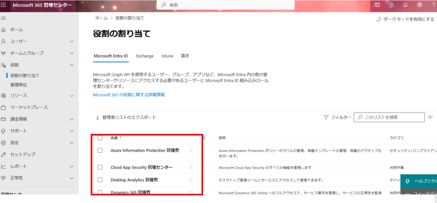Image resolution: width=437 pixels, height=203 pixels.
Task: Collapse the 役割 section chevron
Action: tap(72, 65)
